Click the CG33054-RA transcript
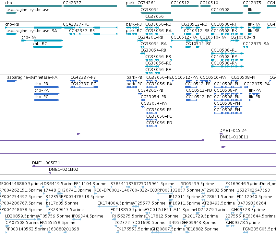The image size is (276, 234). 156,47
